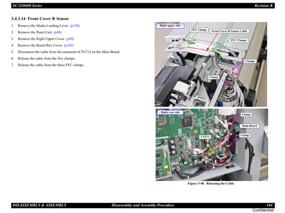Image resolution: width=285 pixels, height=213 pixels.
Task: Click the 'Confidential' text at page bottom
Action: [x=263, y=210]
